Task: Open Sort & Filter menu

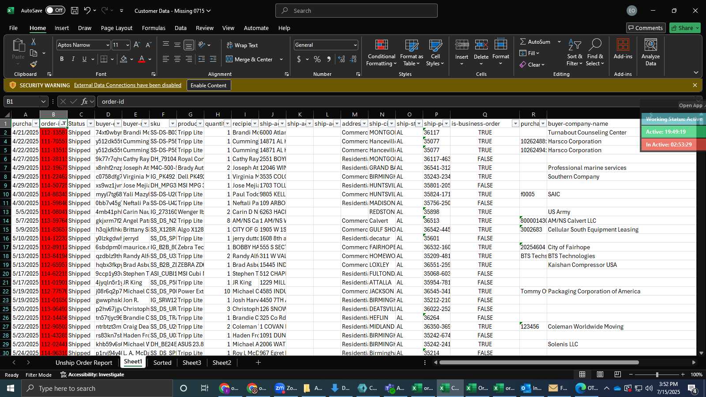Action: point(575,53)
